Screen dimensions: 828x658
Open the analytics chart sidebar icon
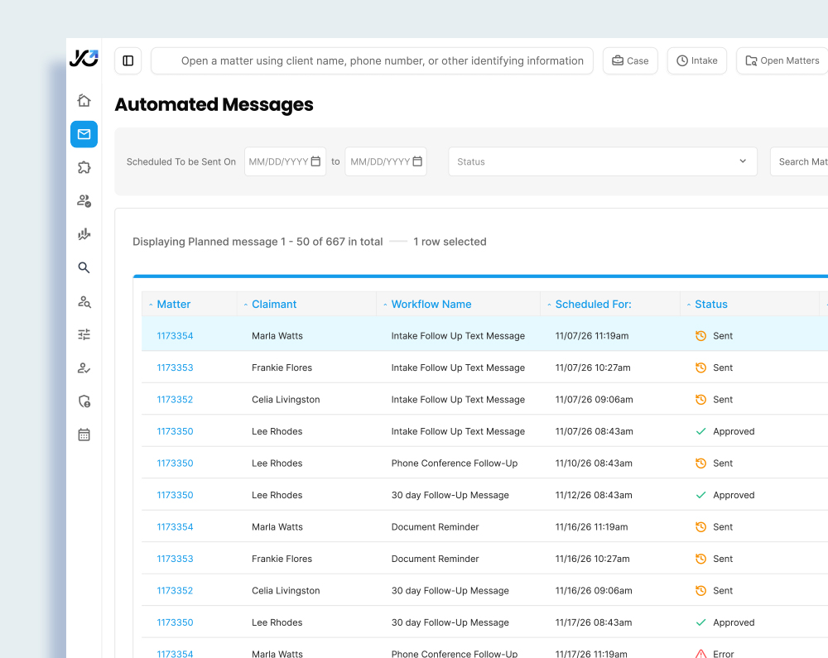(x=84, y=234)
